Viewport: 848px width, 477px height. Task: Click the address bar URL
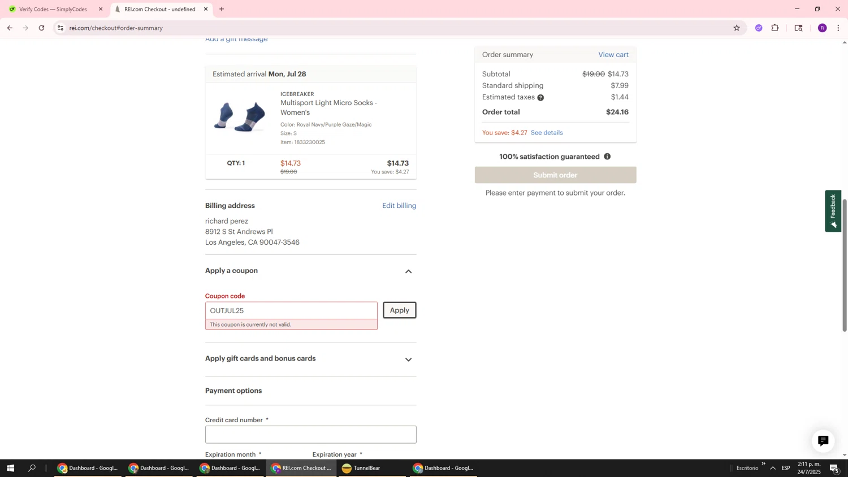click(x=116, y=28)
